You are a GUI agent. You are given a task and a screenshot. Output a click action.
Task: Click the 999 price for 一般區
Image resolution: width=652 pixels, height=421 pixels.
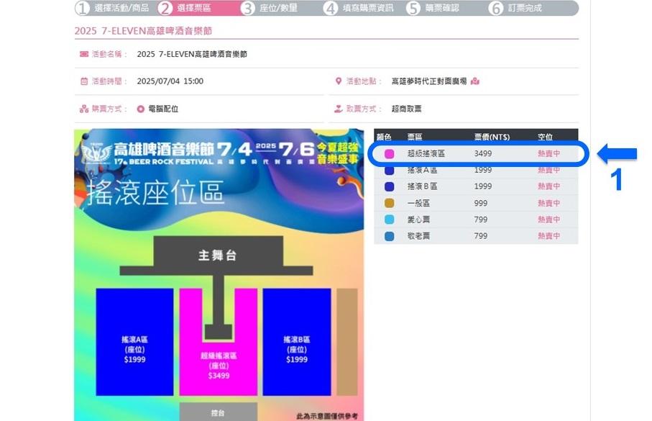point(481,203)
